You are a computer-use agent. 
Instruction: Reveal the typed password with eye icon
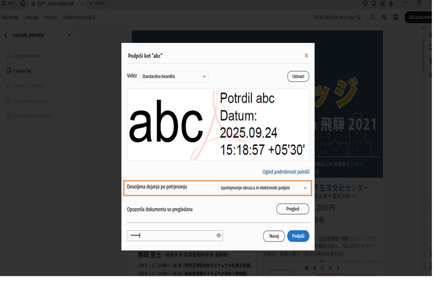(x=219, y=236)
